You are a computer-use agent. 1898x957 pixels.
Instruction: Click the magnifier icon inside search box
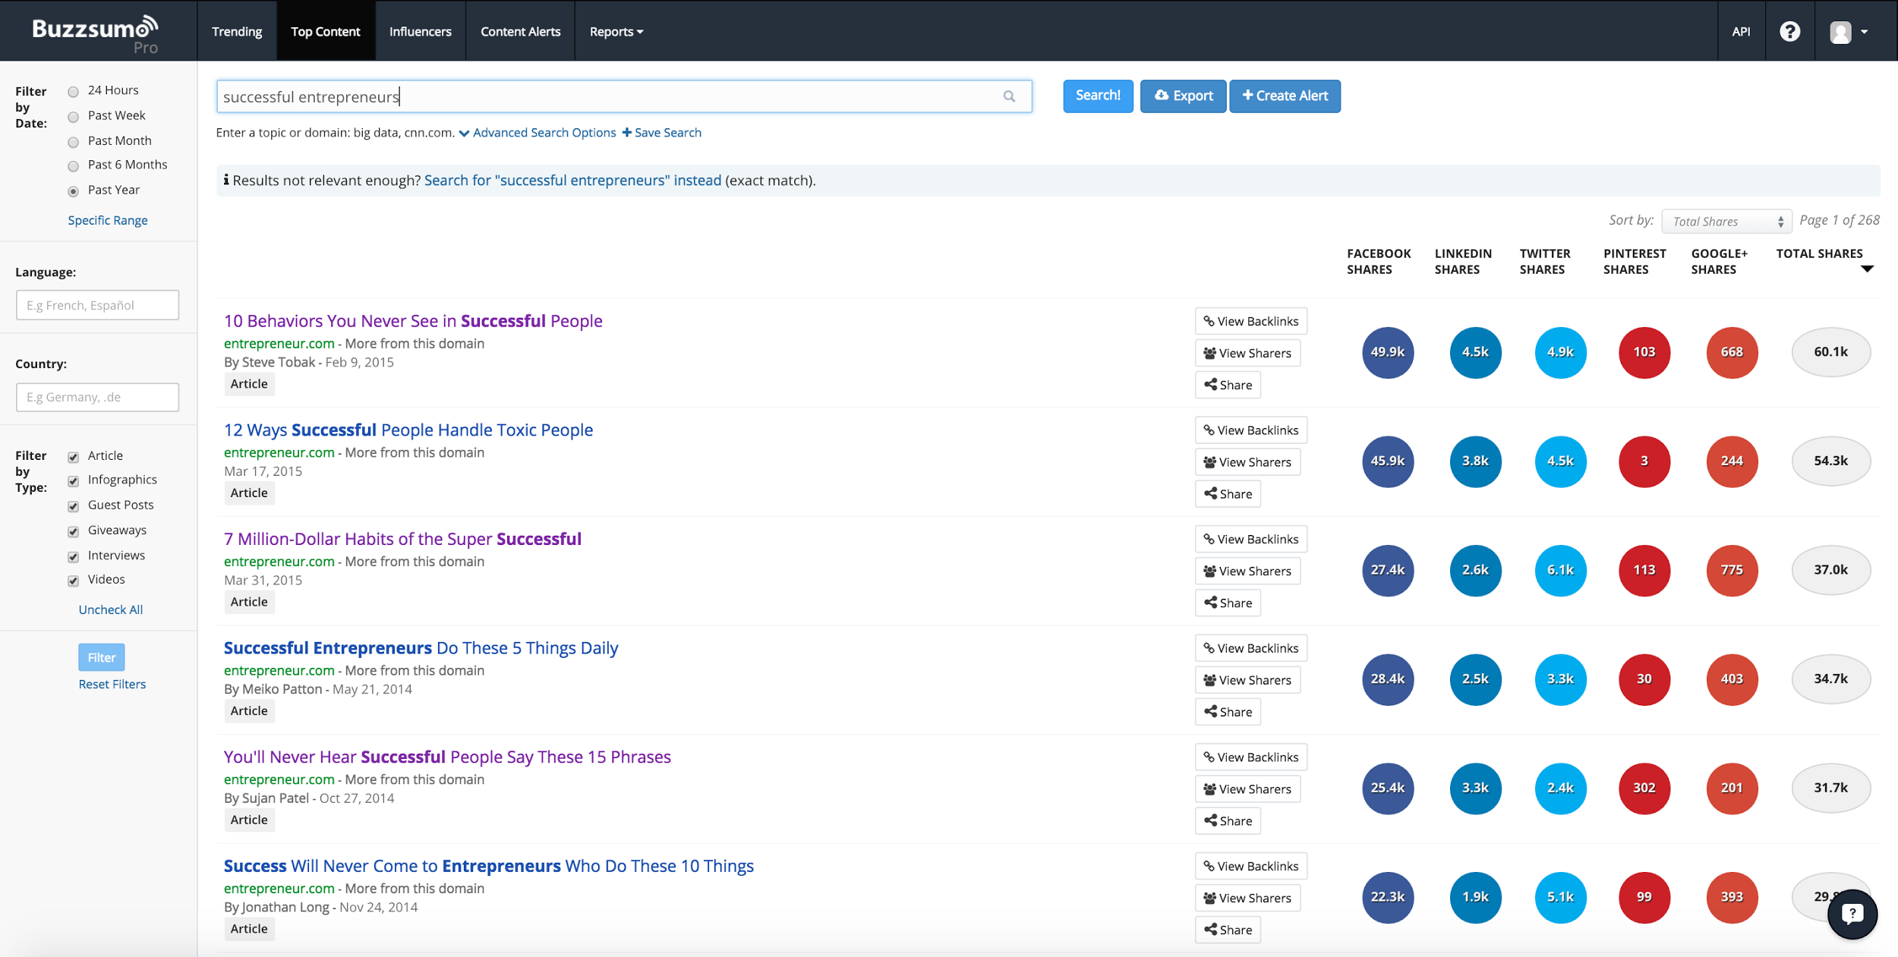coord(1009,96)
